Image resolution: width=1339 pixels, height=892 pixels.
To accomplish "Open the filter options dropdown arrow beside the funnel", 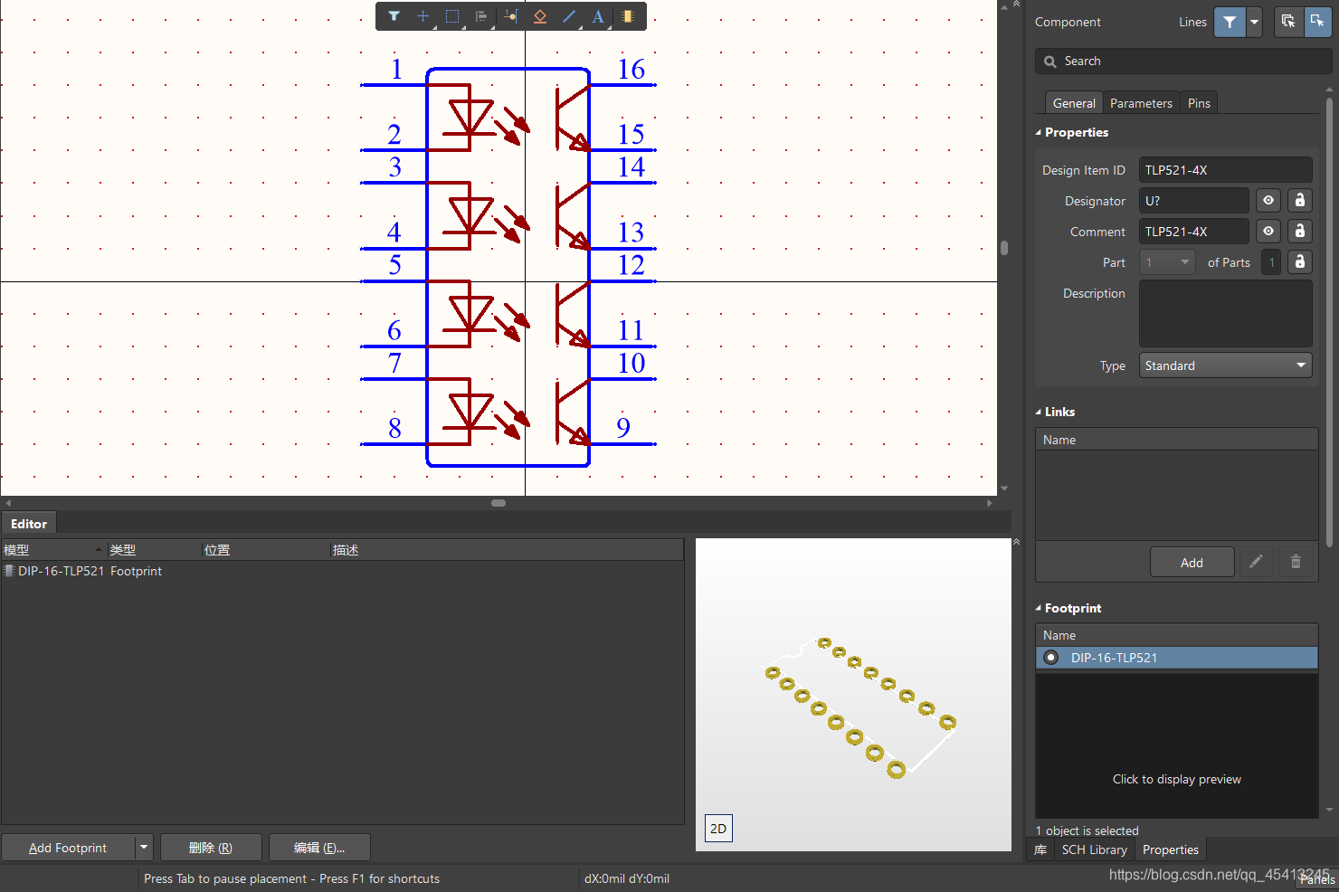I will 1254,22.
